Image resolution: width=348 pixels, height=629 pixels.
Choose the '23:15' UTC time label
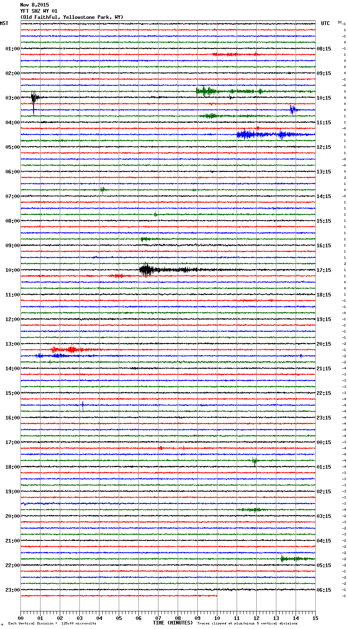pos(324,418)
